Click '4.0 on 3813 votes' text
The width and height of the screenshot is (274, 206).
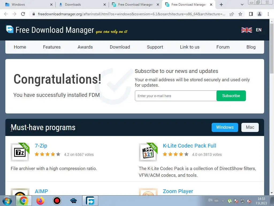click(x=207, y=154)
